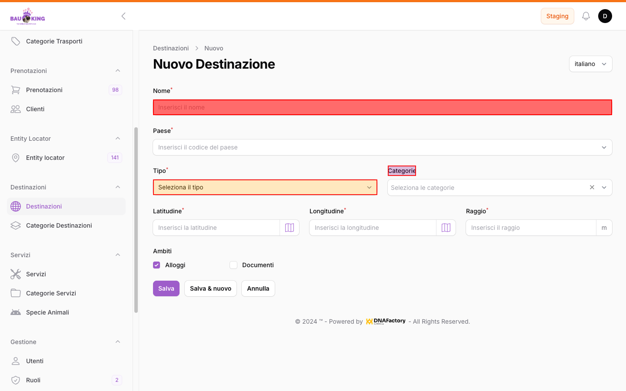Open the map picker next to Latitudine
The width and height of the screenshot is (626, 391).
pos(290,227)
